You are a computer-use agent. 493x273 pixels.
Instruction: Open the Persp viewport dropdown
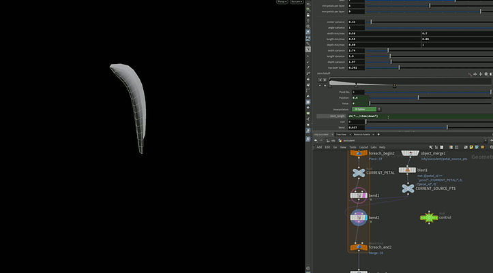pos(282,1)
